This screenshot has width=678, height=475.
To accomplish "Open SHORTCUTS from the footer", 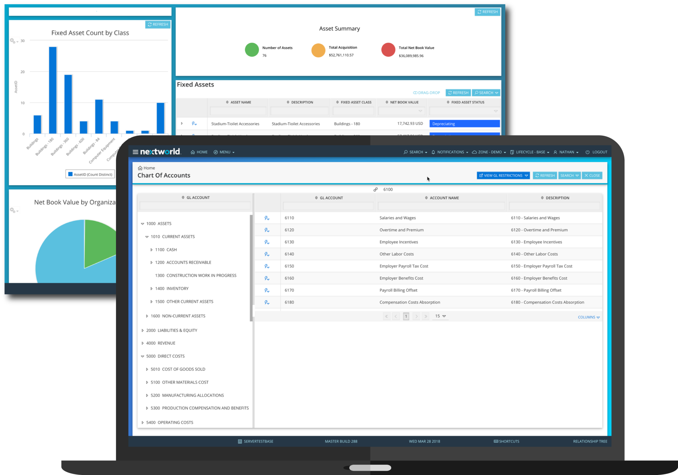I will 506,441.
